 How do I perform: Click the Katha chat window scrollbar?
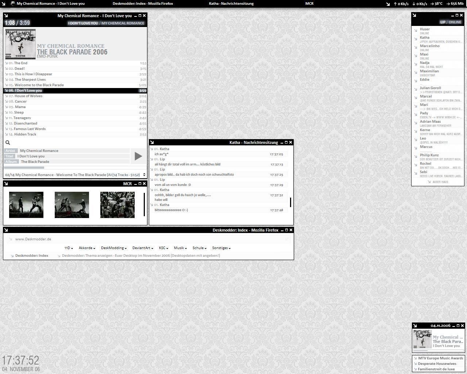click(290, 202)
